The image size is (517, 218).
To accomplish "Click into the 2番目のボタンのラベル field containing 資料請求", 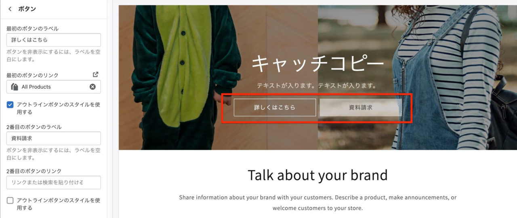I will (54, 138).
